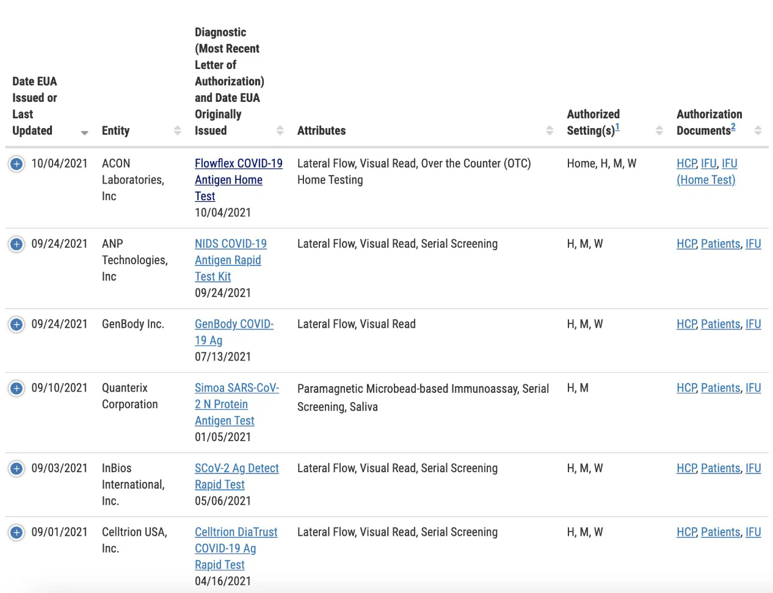The image size is (773, 593).
Task: Sort the Authorized Setting(s) column arrows
Action: (x=659, y=131)
